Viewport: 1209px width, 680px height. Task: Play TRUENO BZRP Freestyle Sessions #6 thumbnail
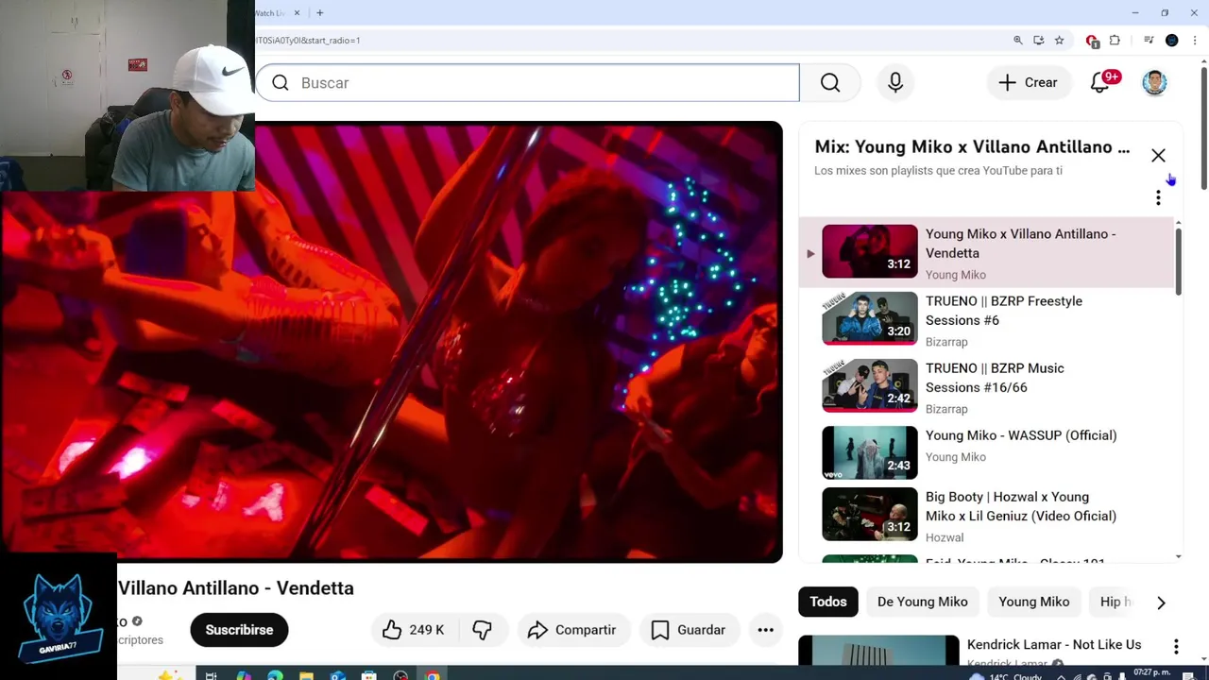pyautogui.click(x=870, y=318)
